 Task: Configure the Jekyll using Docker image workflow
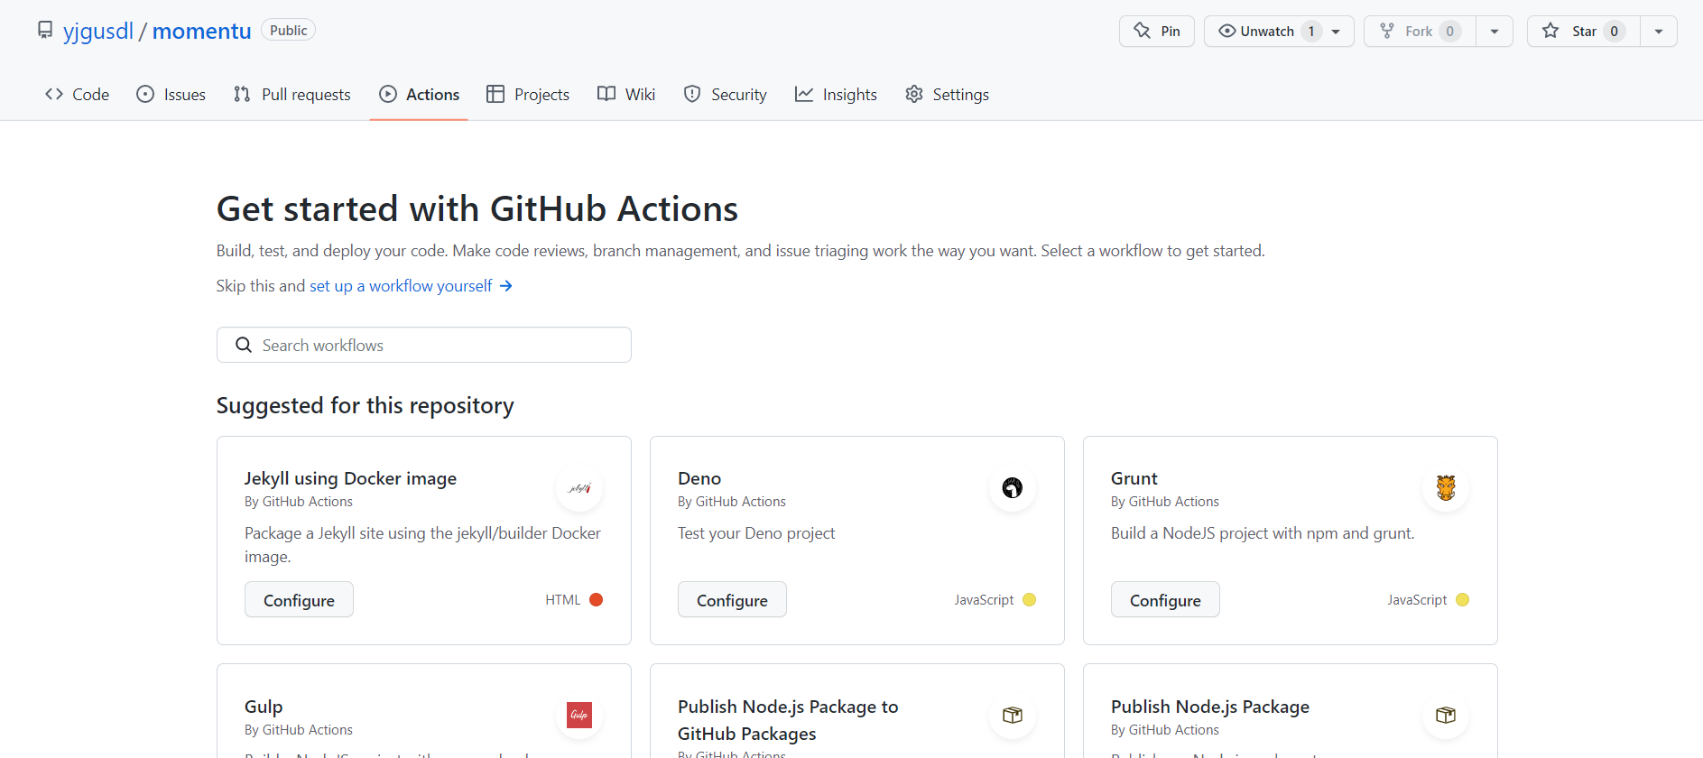tap(299, 600)
